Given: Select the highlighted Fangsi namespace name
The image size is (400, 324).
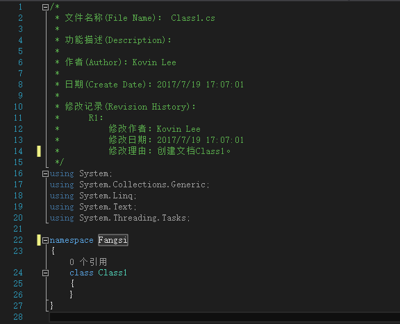Looking at the screenshot, I should [x=113, y=240].
